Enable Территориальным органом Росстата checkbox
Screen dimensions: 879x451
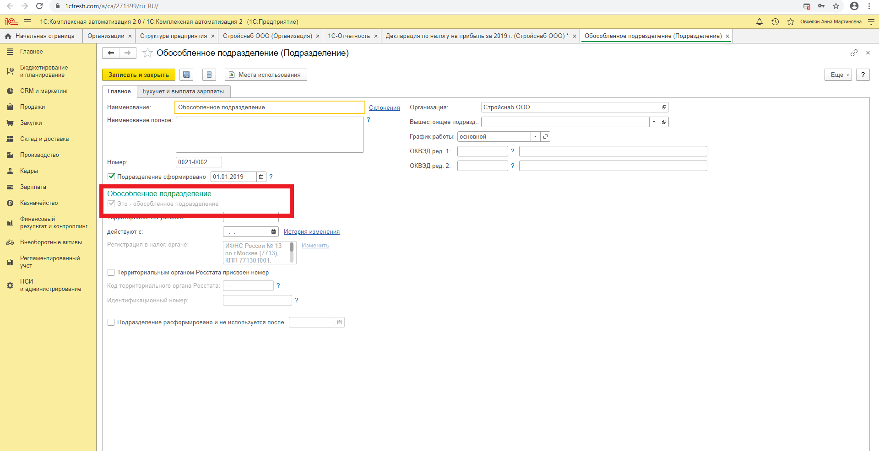point(111,273)
